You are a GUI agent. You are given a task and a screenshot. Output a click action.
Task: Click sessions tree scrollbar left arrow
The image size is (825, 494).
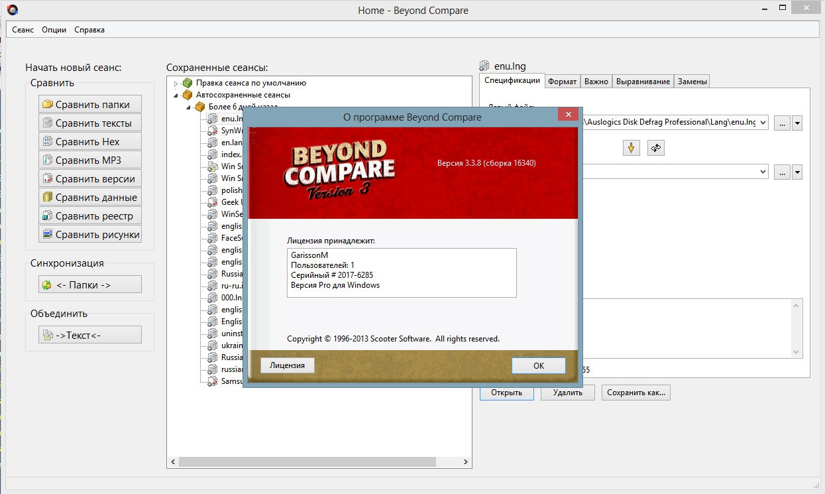(174, 462)
